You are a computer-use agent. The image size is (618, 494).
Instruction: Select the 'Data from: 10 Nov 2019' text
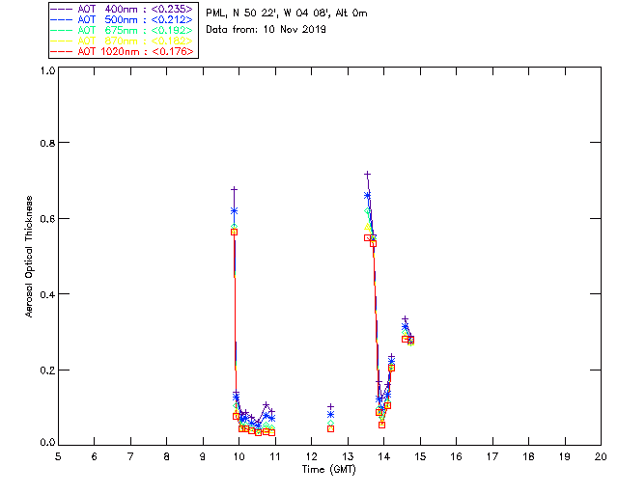tap(266, 30)
